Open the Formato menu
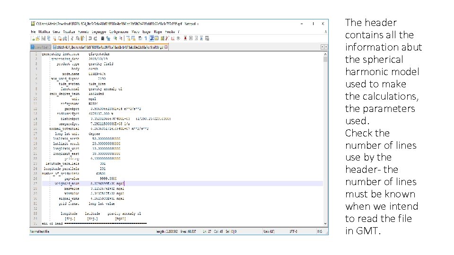 [83, 32]
